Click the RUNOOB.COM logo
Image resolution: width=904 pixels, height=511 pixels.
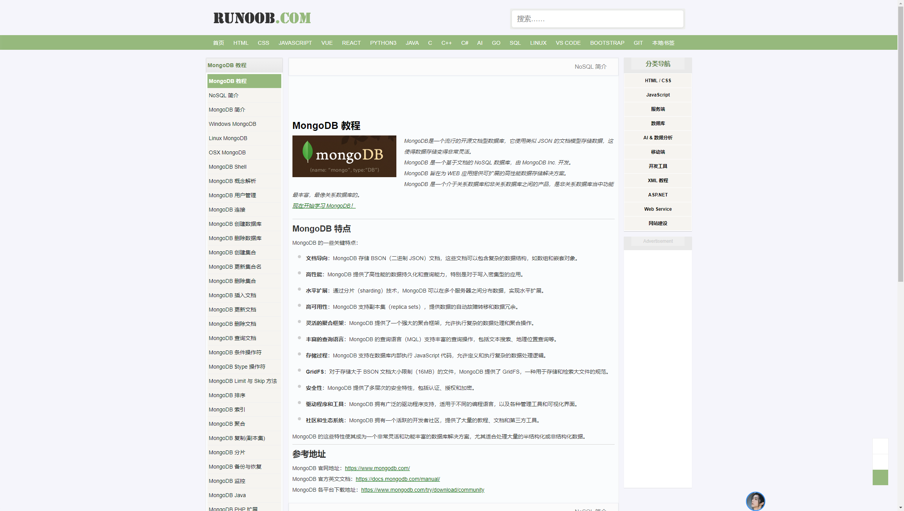262,18
